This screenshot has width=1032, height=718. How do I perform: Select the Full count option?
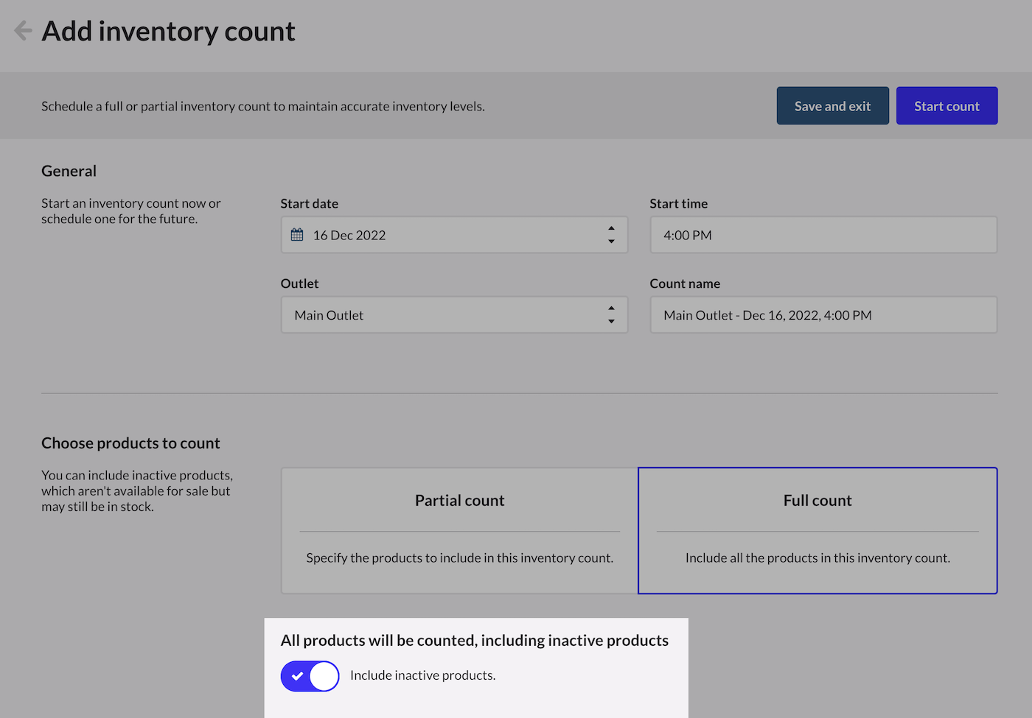click(x=817, y=501)
